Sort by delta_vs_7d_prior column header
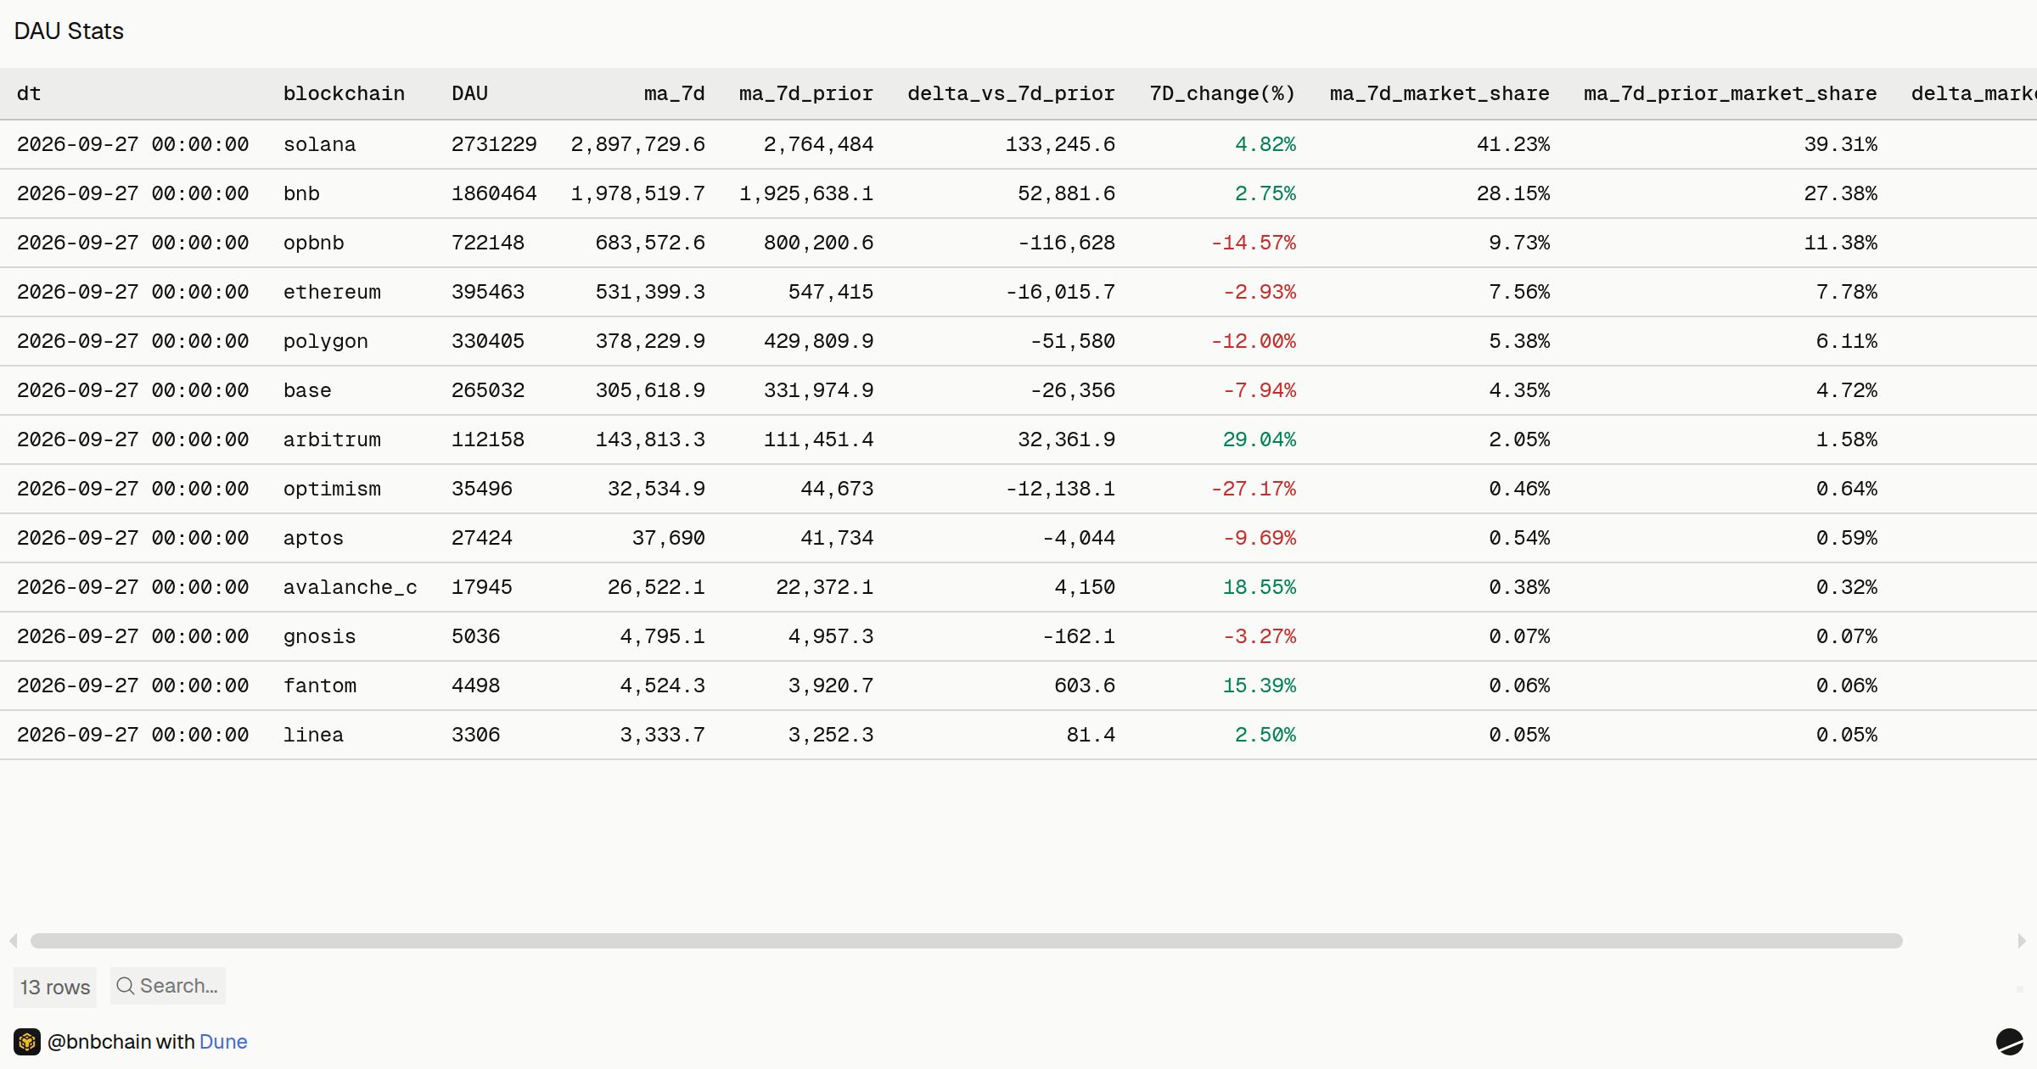 (x=1011, y=93)
